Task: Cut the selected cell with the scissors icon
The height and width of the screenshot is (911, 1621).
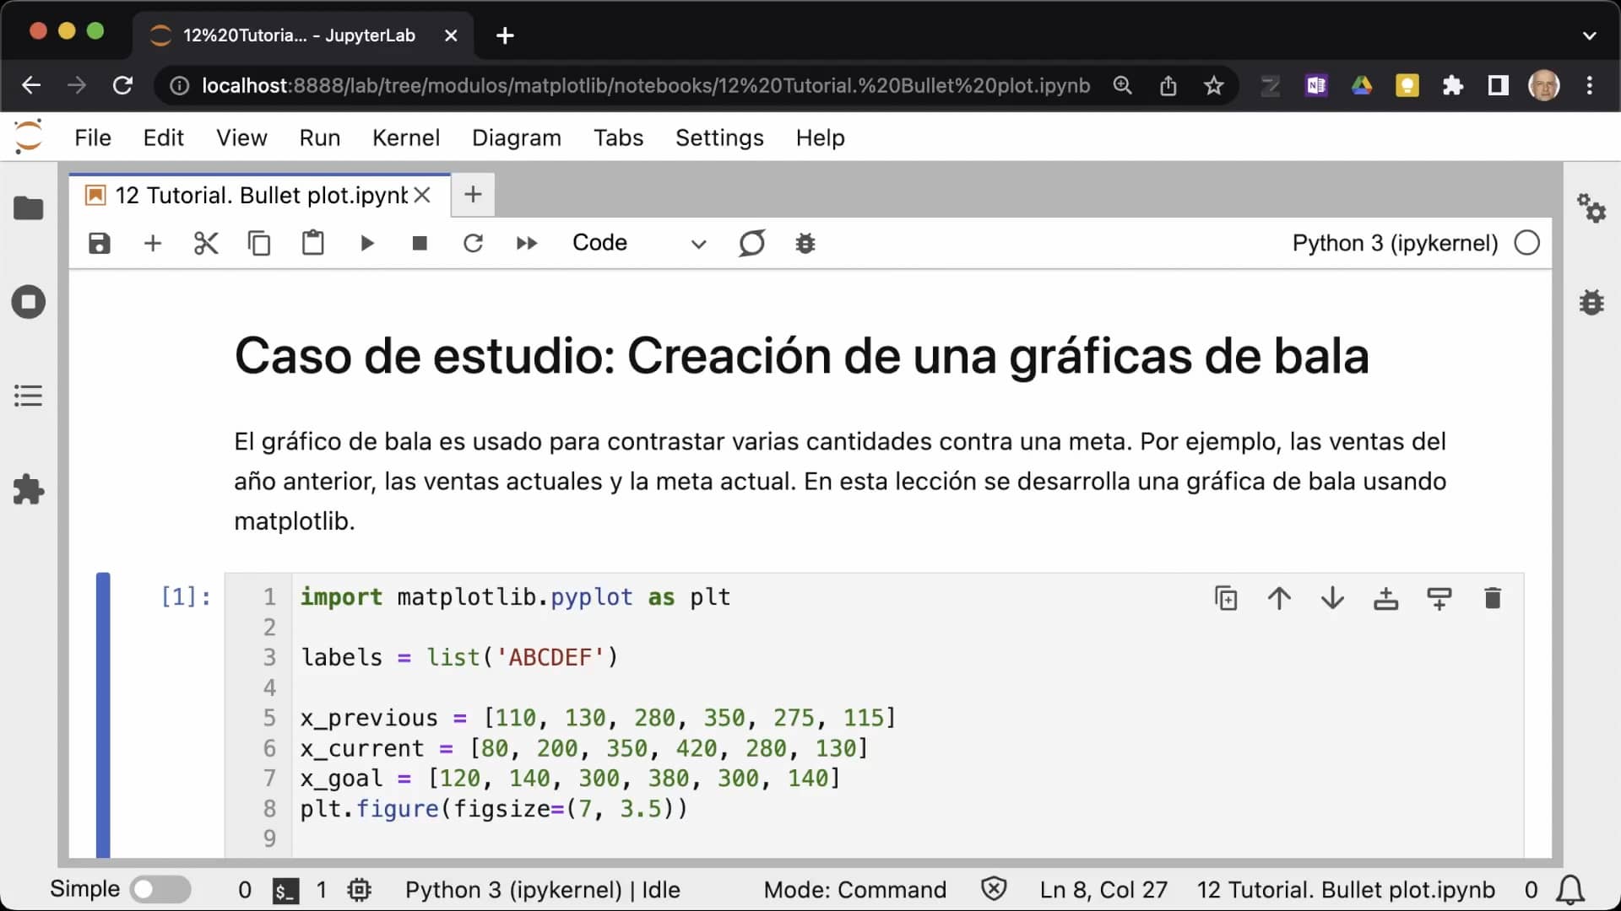Action: 206,244
